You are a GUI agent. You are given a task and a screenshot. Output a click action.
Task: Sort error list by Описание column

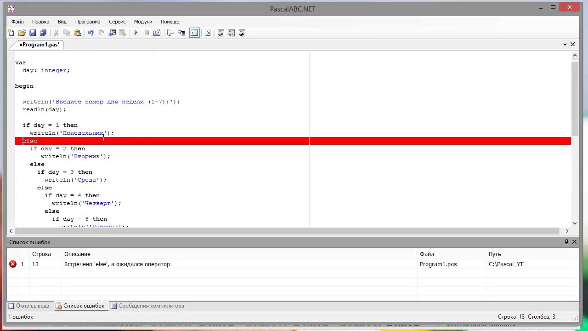[77, 254]
